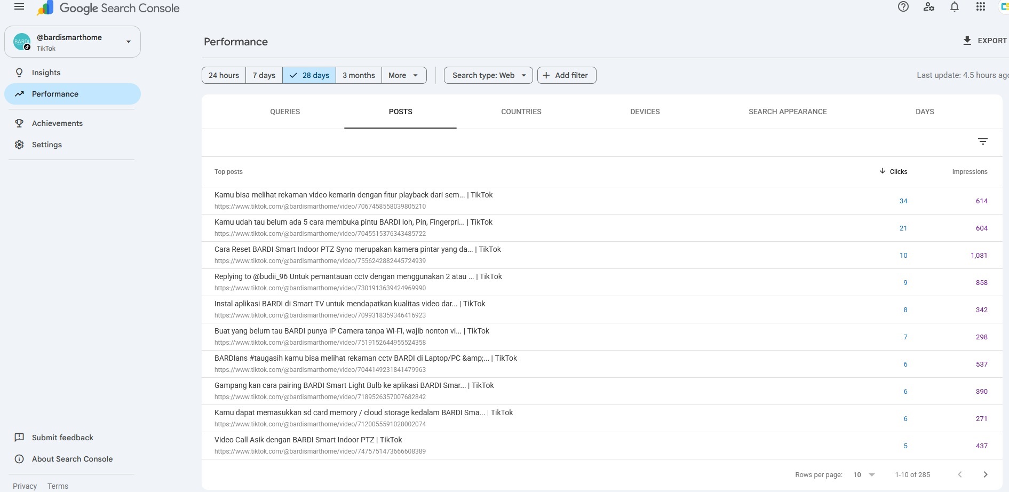Screen dimensions: 1009x492
Task: Open the Replying to @budii_96 post
Action: click(x=602, y=282)
